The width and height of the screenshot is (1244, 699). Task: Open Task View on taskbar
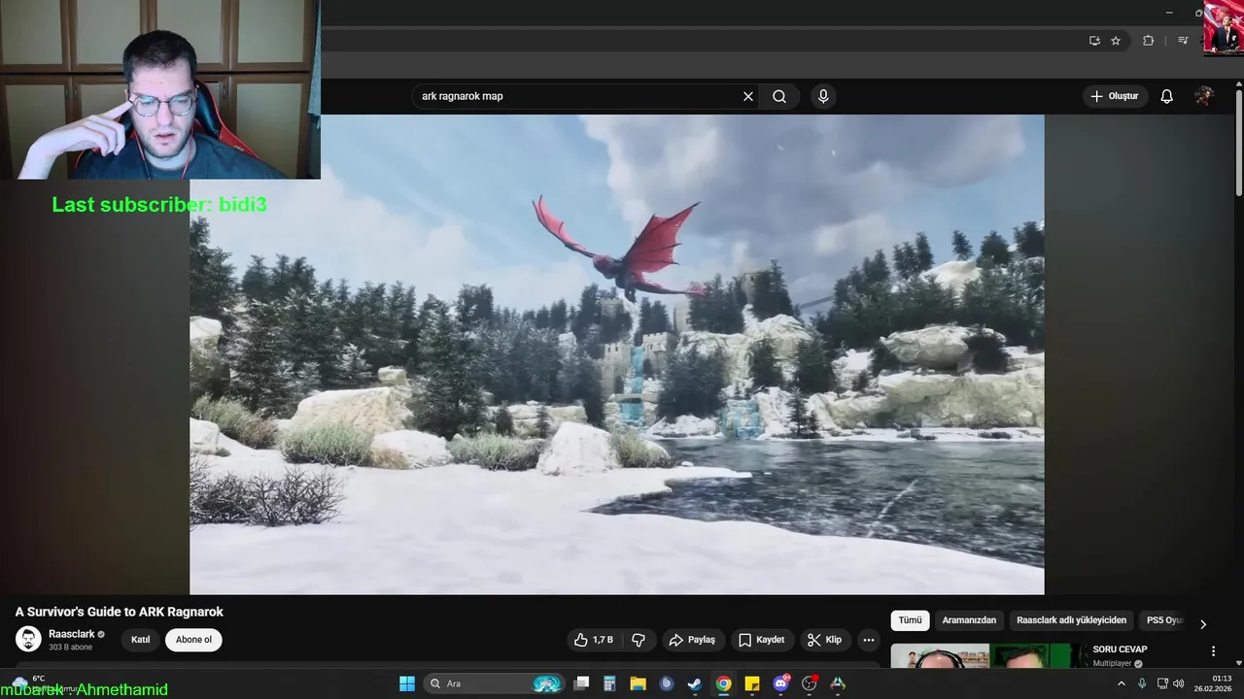[581, 683]
